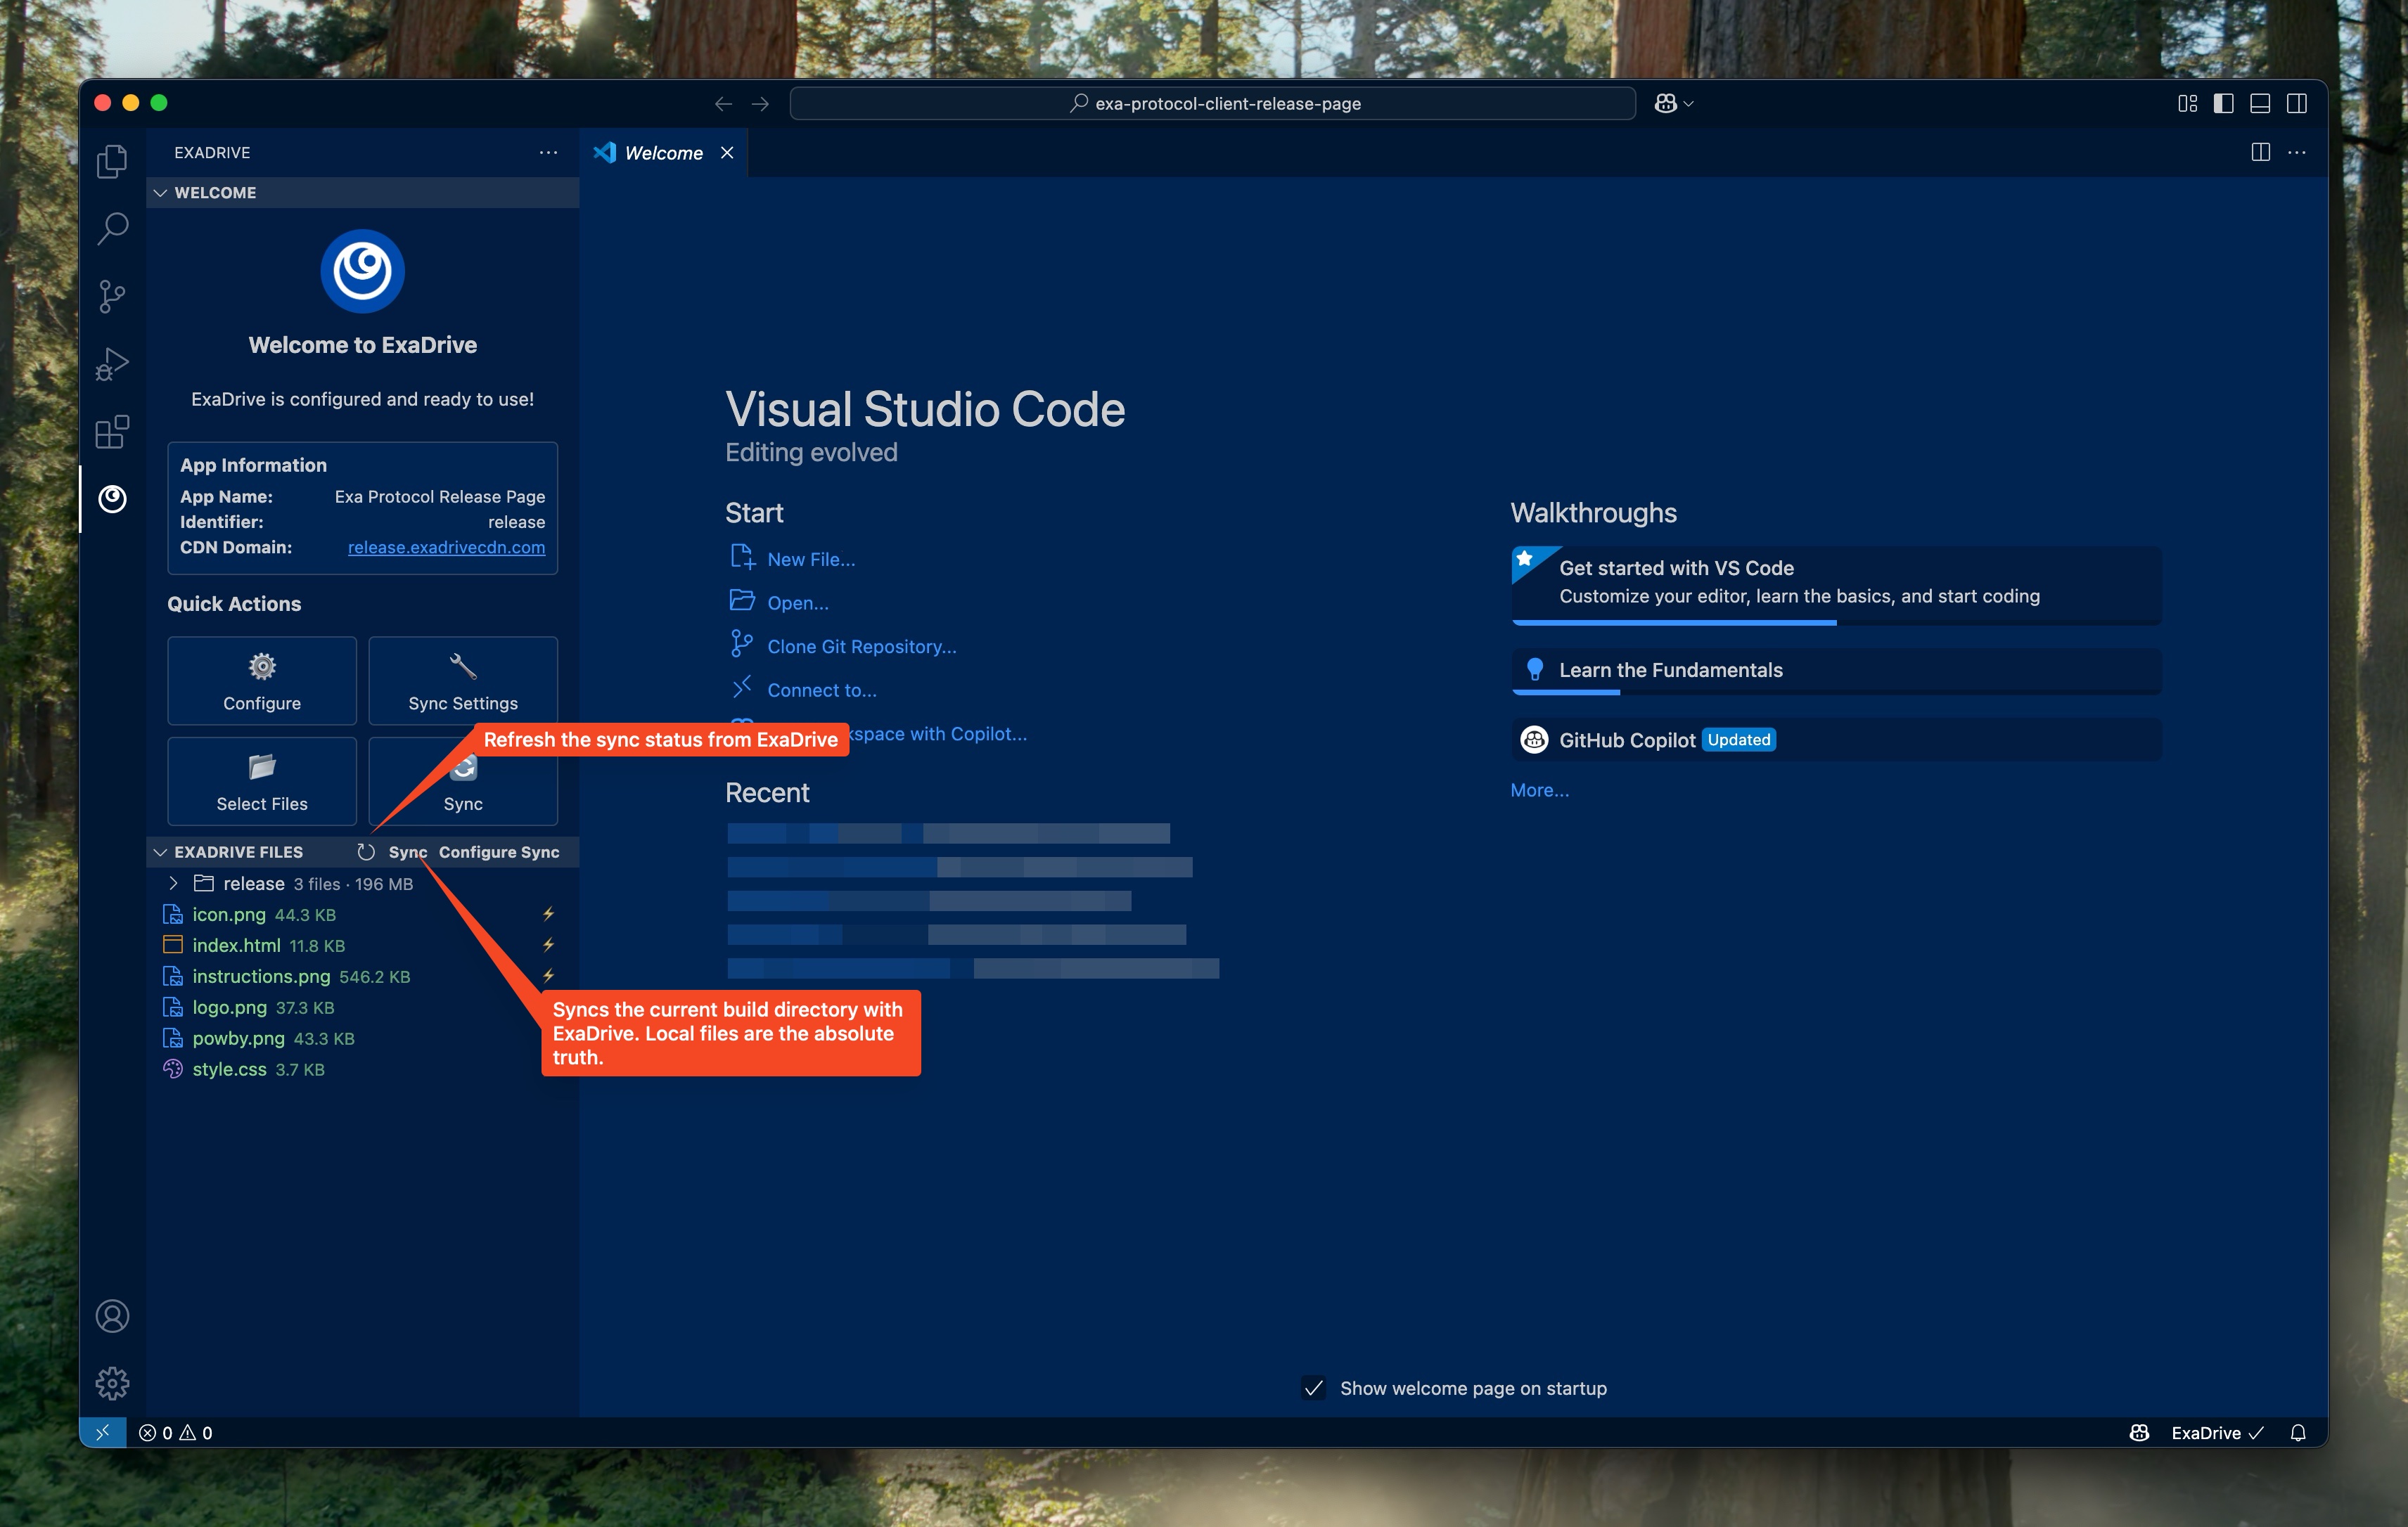
Task: Click the command center search field
Action: coord(1212,104)
